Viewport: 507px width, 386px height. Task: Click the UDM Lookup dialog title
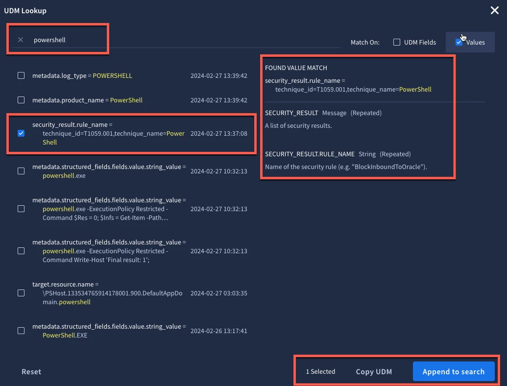(x=25, y=11)
